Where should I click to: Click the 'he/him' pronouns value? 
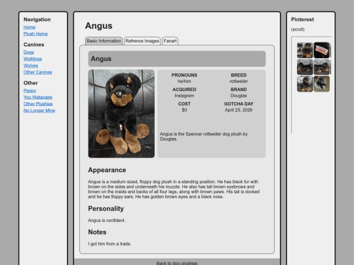[184, 81]
